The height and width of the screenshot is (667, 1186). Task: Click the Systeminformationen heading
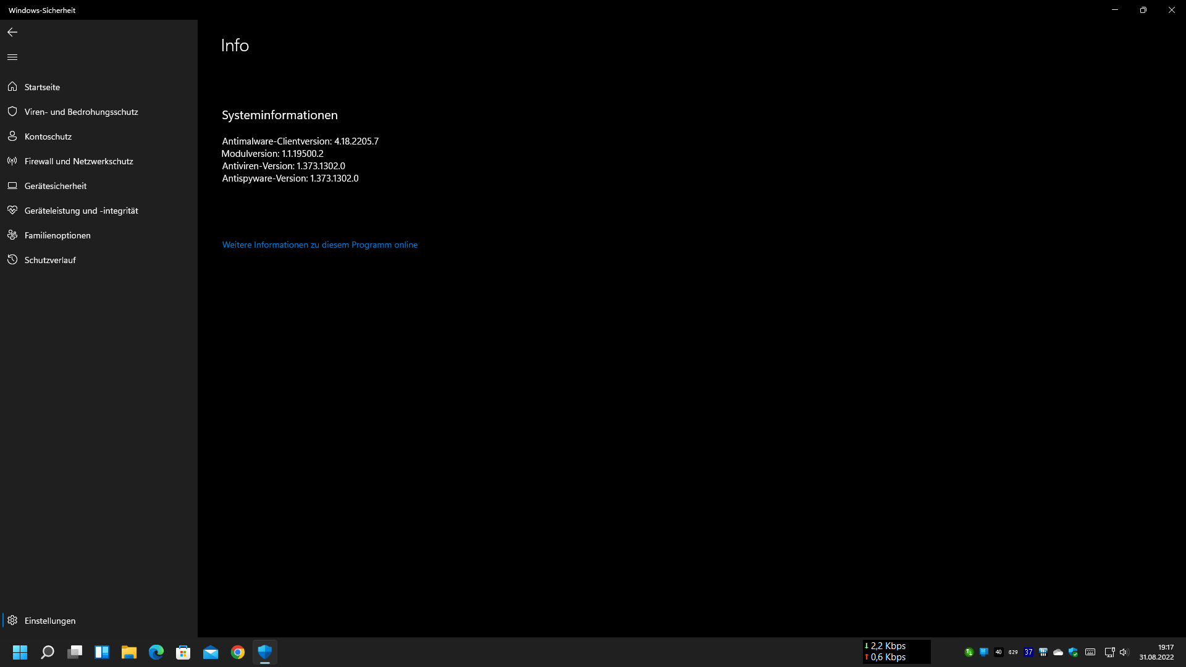tap(280, 115)
